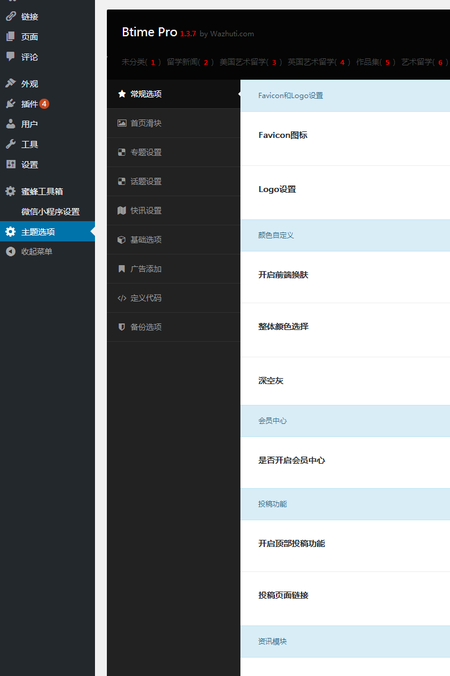The height and width of the screenshot is (676, 450).
Task: Click the wrench icon for 工具
Action: (11, 144)
